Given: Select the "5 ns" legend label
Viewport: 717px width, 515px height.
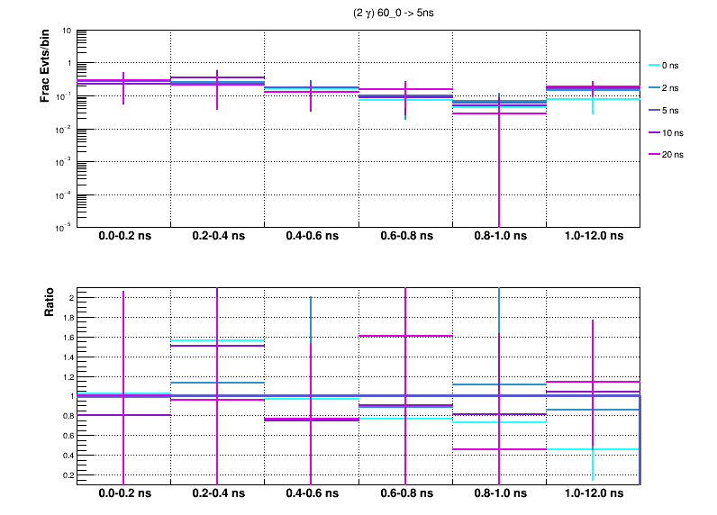Looking at the screenshot, I should (673, 110).
